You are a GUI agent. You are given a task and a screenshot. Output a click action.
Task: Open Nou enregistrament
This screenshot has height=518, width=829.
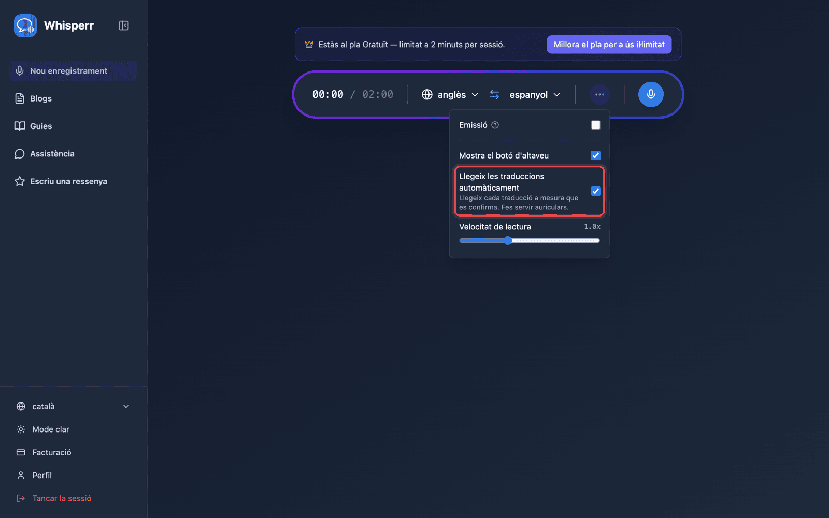[73, 71]
